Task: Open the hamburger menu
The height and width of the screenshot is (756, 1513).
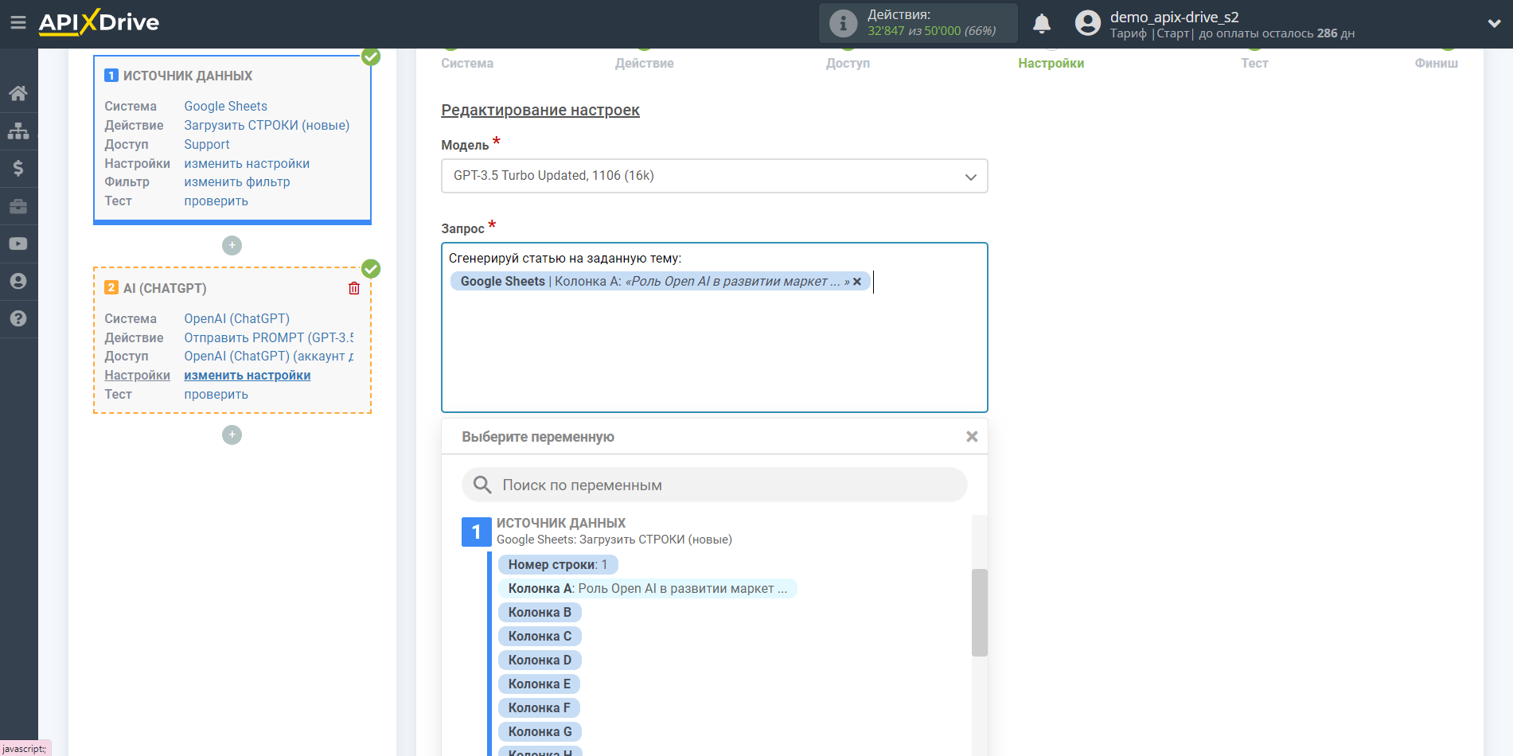Action: (x=18, y=23)
